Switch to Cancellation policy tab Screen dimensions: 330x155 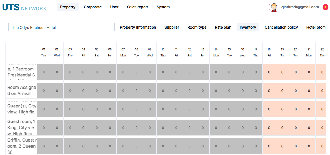click(281, 27)
